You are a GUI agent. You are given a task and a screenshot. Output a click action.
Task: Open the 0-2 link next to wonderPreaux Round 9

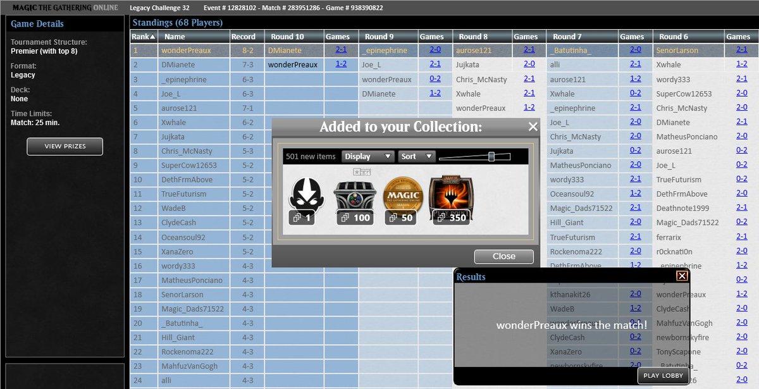pos(435,79)
